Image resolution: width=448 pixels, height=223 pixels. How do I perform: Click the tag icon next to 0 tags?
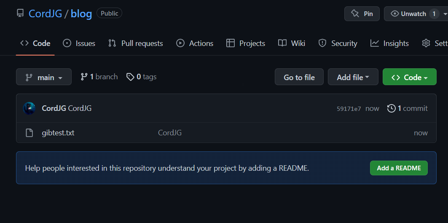pos(130,77)
